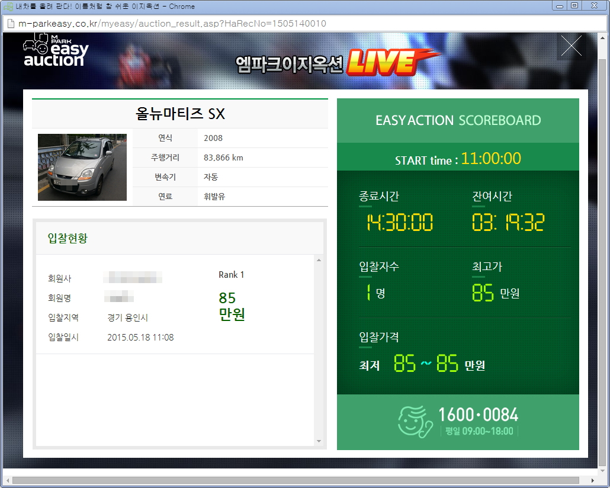Click the bid list scroll up arrow
610x488 pixels.
pyautogui.click(x=319, y=260)
